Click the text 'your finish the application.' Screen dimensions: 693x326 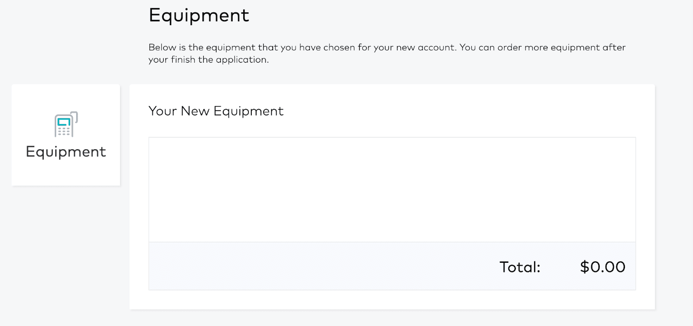(208, 60)
